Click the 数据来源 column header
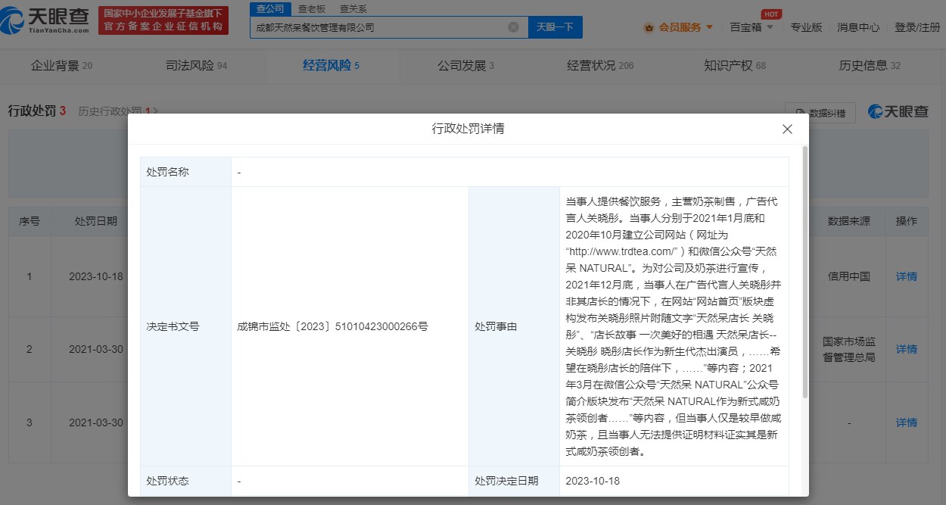This screenshot has height=505, width=946. click(x=848, y=221)
